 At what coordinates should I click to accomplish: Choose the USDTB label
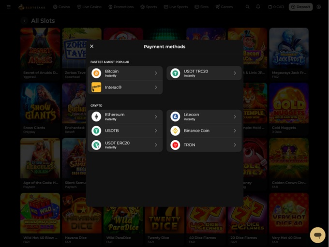coord(112,131)
